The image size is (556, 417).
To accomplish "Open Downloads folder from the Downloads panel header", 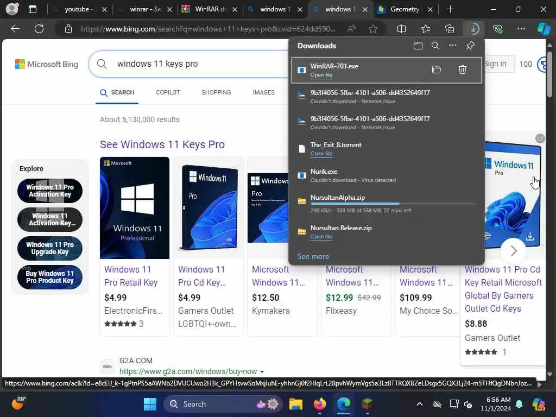I will tap(418, 46).
